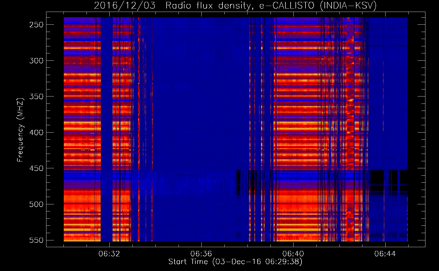Image resolution: width=439 pixels, height=271 pixels.
Task: Select the 350 frequency tick label
Action: pyautogui.click(x=36, y=96)
